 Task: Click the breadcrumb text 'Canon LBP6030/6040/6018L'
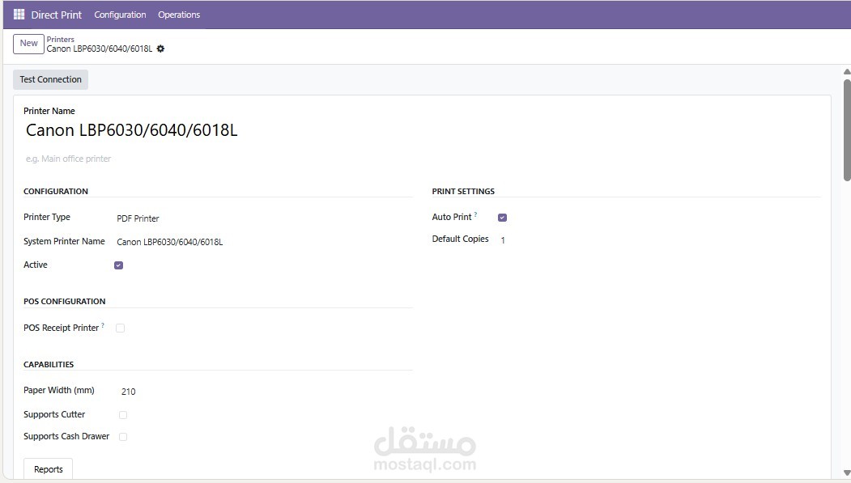coord(100,49)
